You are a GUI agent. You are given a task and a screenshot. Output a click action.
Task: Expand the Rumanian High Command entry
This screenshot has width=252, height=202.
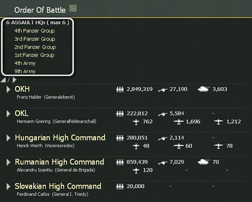click(x=8, y=162)
